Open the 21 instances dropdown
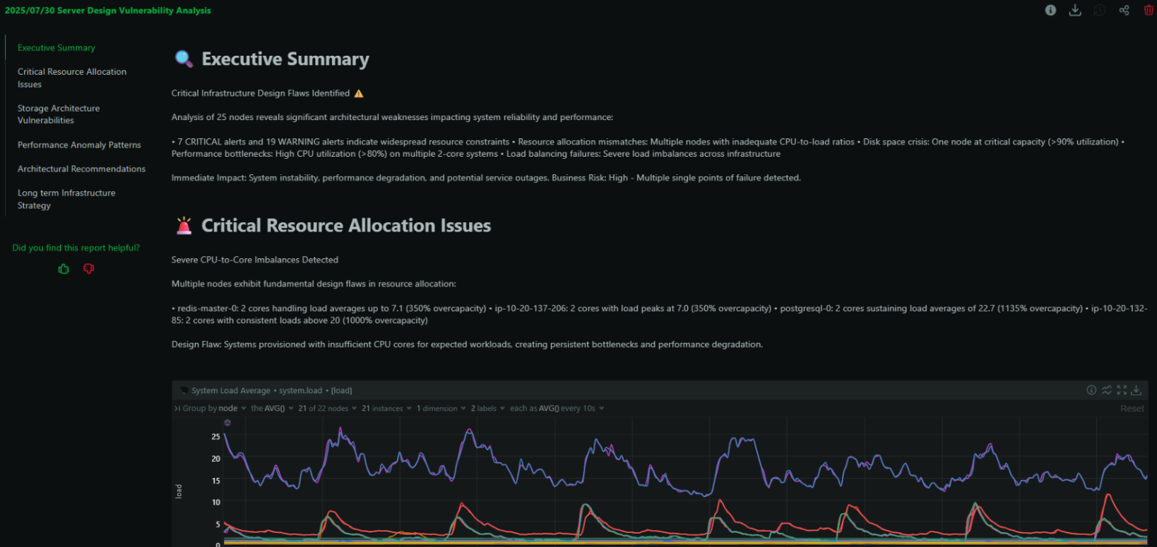1157x547 pixels. pos(386,409)
